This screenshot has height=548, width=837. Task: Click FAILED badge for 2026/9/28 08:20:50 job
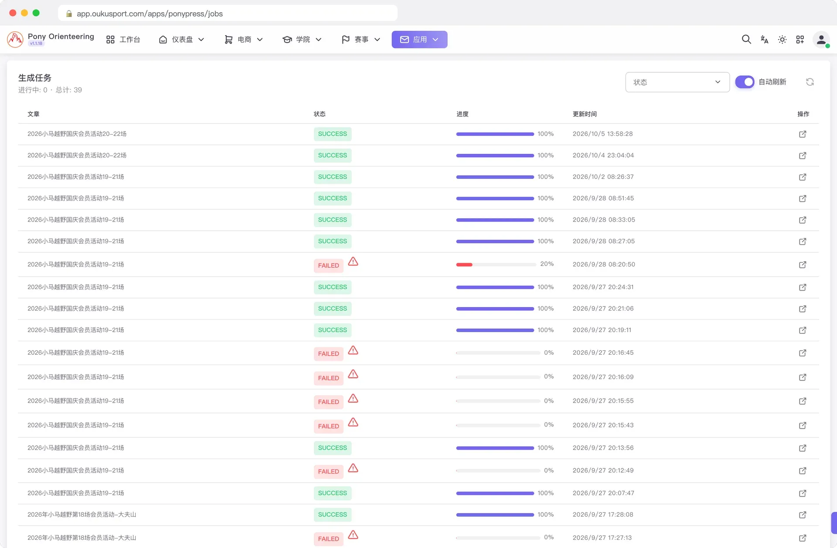(329, 266)
